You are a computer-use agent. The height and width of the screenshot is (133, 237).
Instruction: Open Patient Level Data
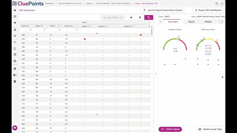coord(210,129)
